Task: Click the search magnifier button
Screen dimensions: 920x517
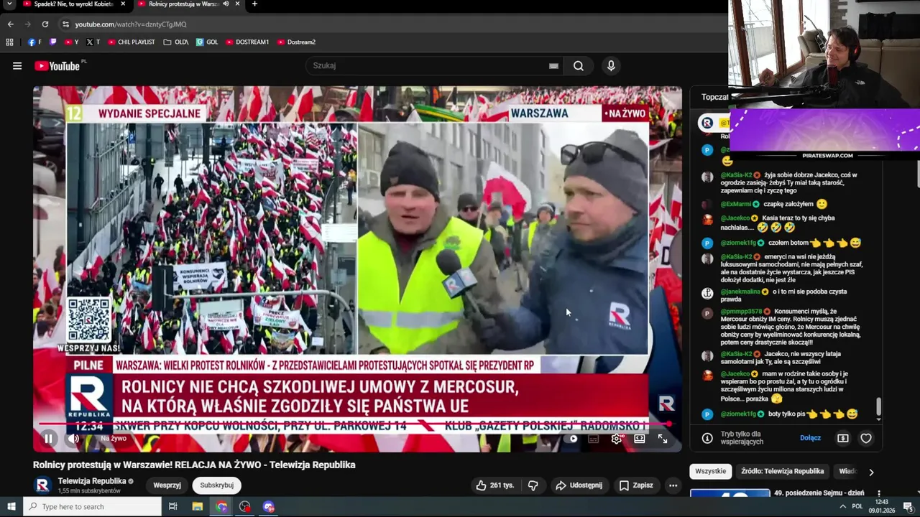Action: coord(579,66)
